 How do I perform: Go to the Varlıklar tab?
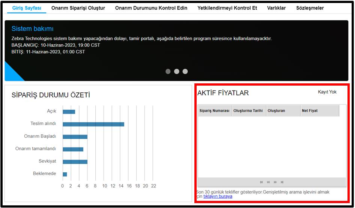point(277,8)
